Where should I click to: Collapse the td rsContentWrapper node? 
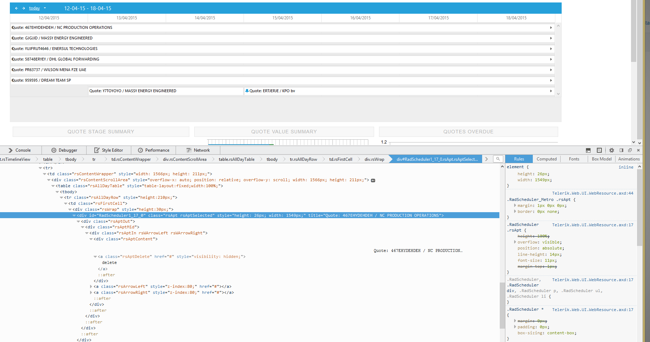tap(45, 174)
